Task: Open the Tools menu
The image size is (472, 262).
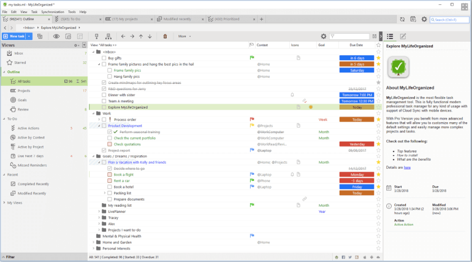Action: pos(72,12)
